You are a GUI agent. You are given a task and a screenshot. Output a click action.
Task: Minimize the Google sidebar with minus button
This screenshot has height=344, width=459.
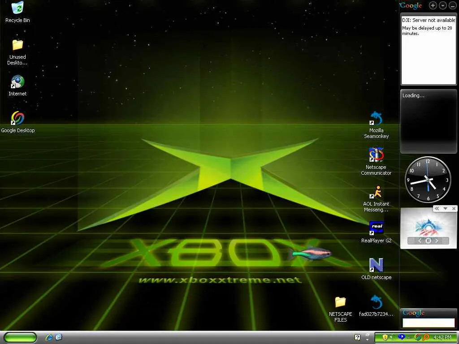tap(452, 5)
